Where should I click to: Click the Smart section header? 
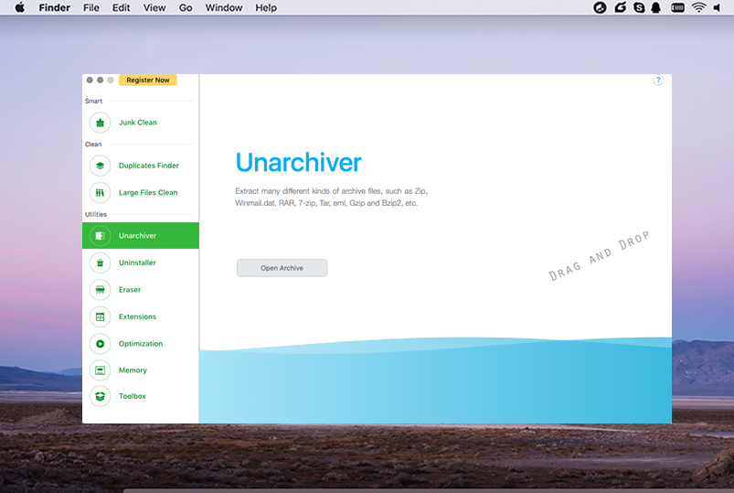[x=93, y=102]
